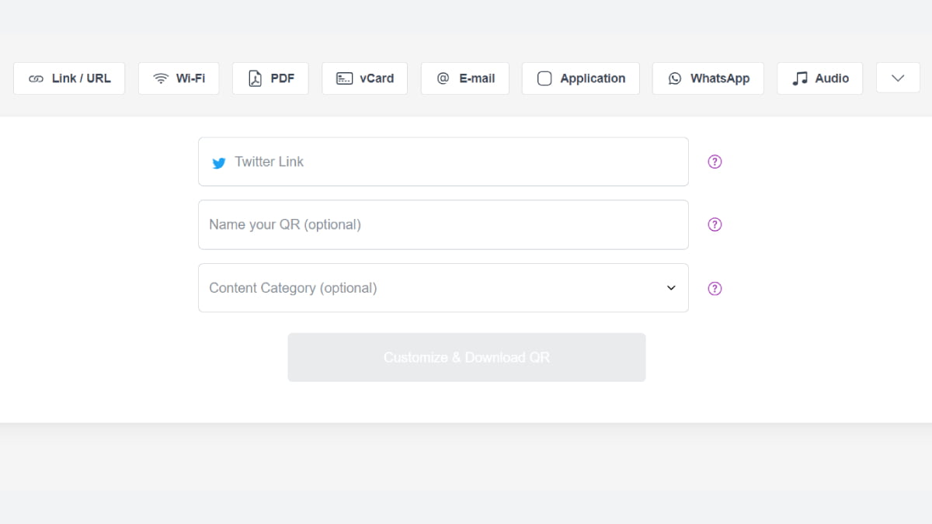Select the Wi-Fi QR type
The width and height of the screenshot is (932, 524).
(x=179, y=78)
